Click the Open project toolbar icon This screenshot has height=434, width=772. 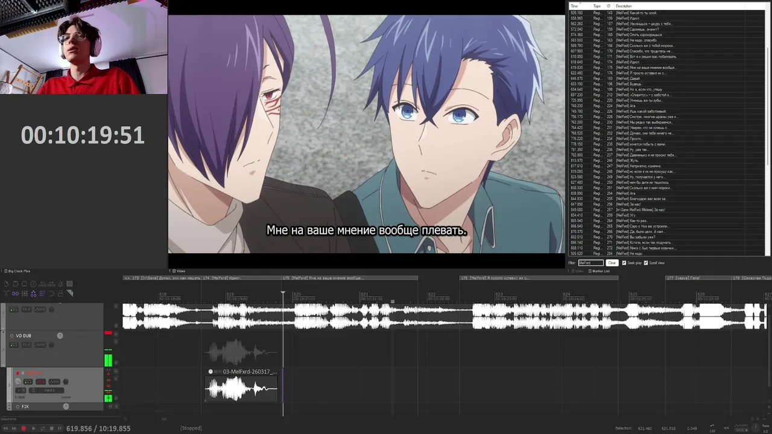click(15, 284)
